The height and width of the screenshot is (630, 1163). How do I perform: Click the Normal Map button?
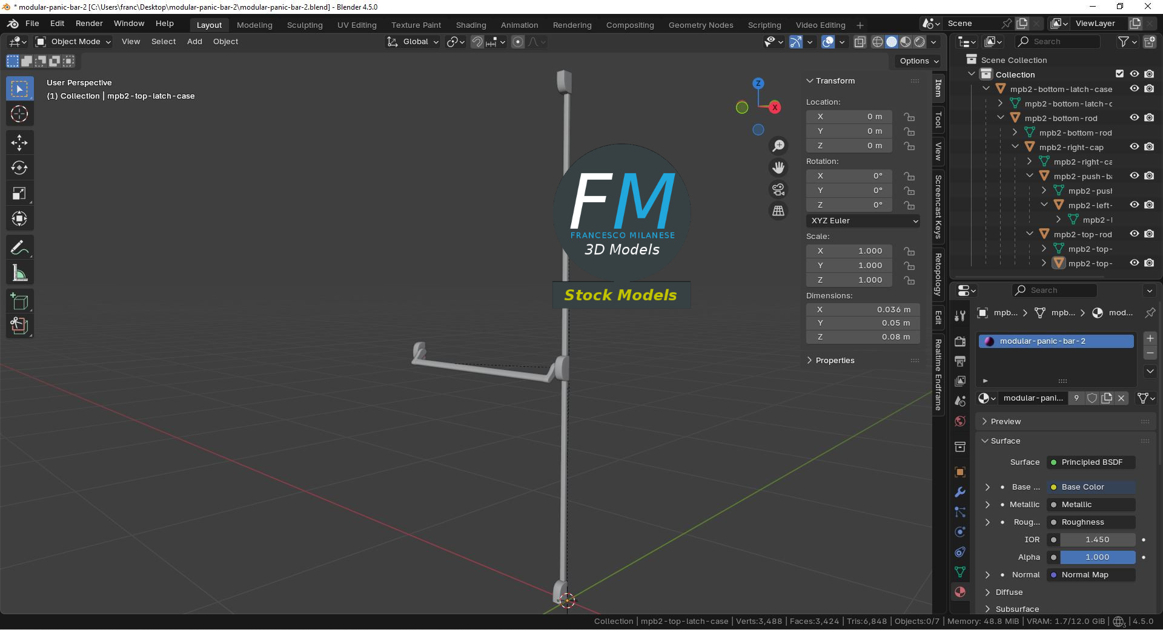point(1091,575)
